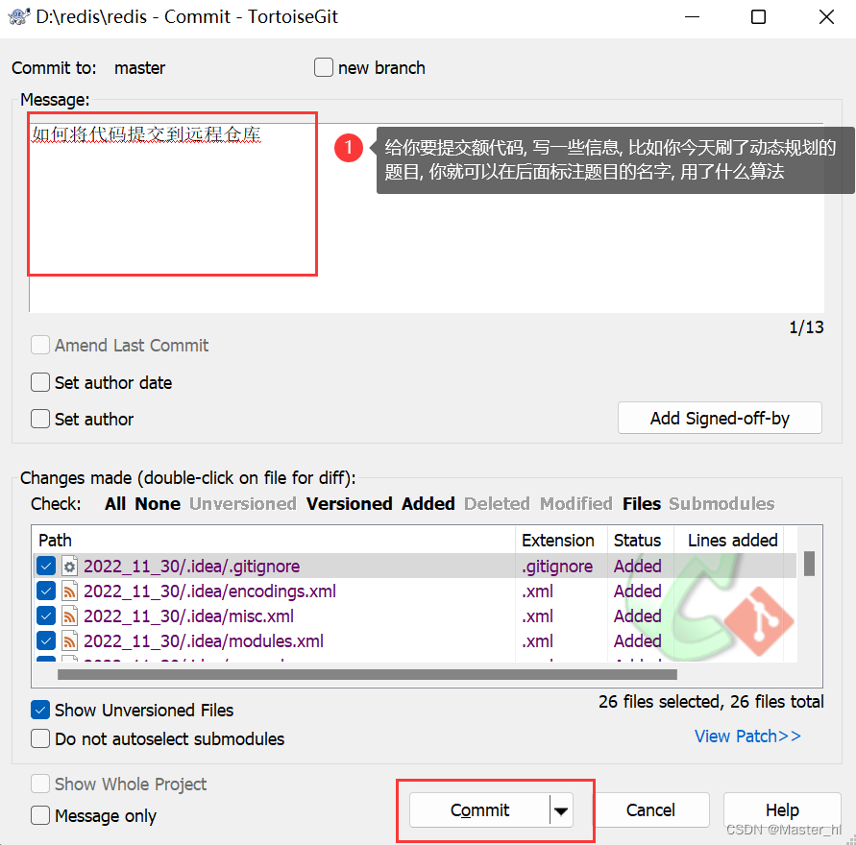Click the file list horizontal scrollbar

click(367, 675)
